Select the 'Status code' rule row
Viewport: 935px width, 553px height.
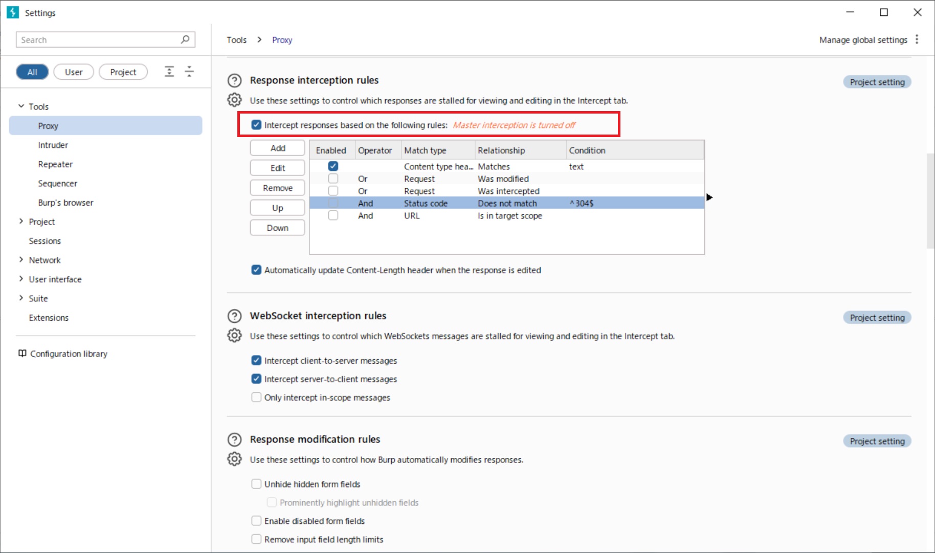507,203
